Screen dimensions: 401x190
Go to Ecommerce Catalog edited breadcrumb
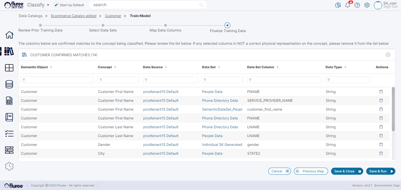click(73, 16)
